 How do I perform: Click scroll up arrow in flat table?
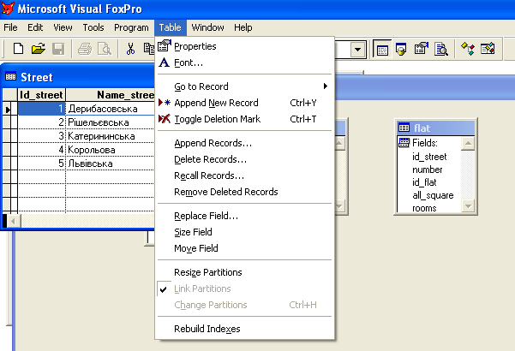coord(468,143)
